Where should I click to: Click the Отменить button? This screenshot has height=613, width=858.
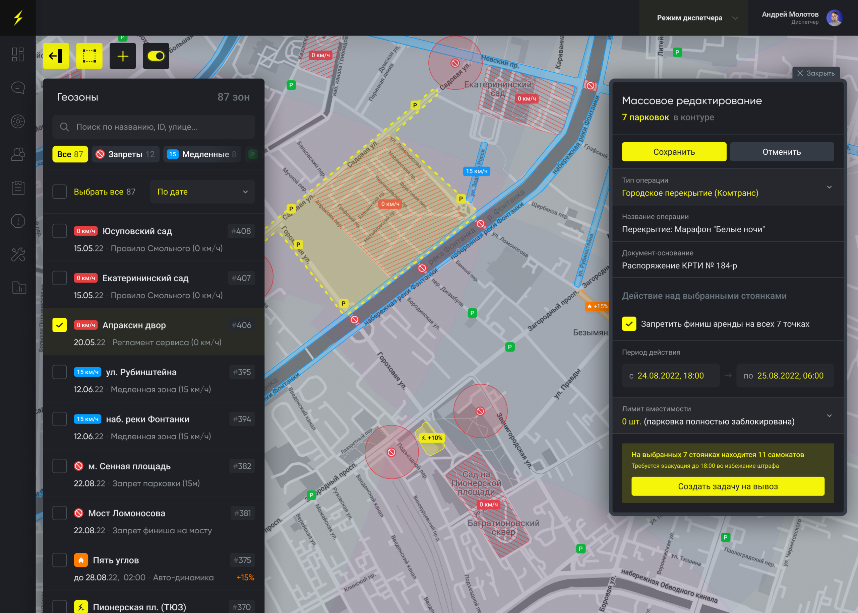(x=782, y=152)
